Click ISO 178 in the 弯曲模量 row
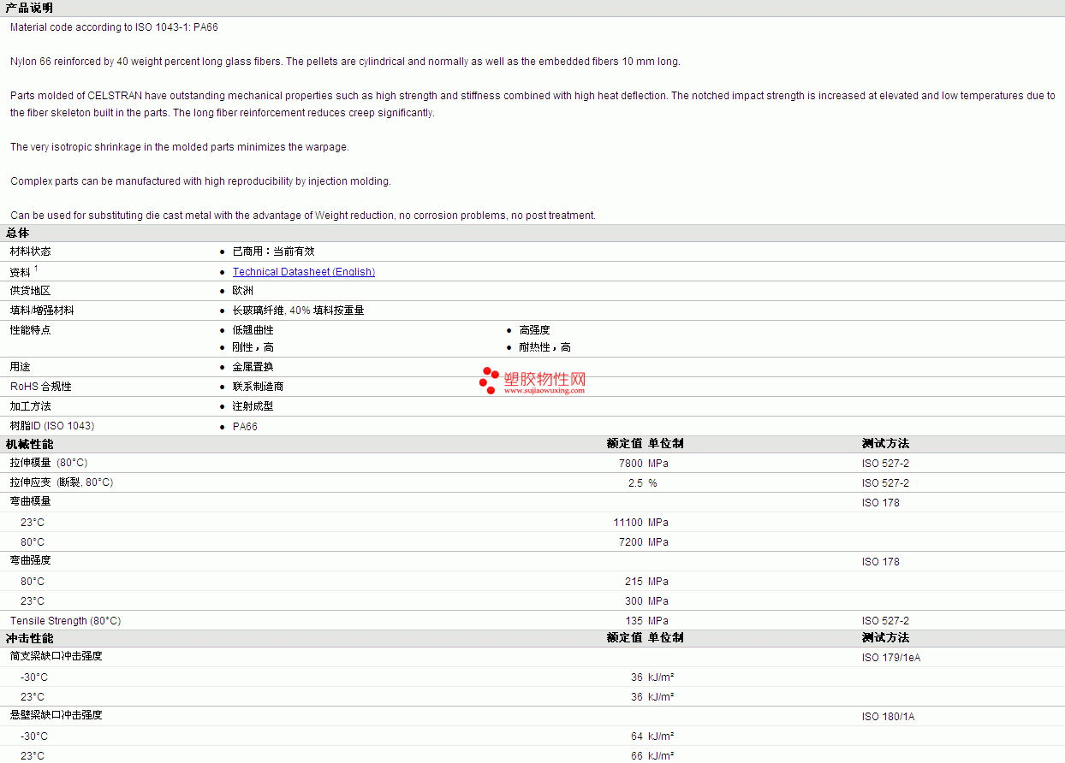Viewport: 1065px width, 763px height. click(x=881, y=503)
